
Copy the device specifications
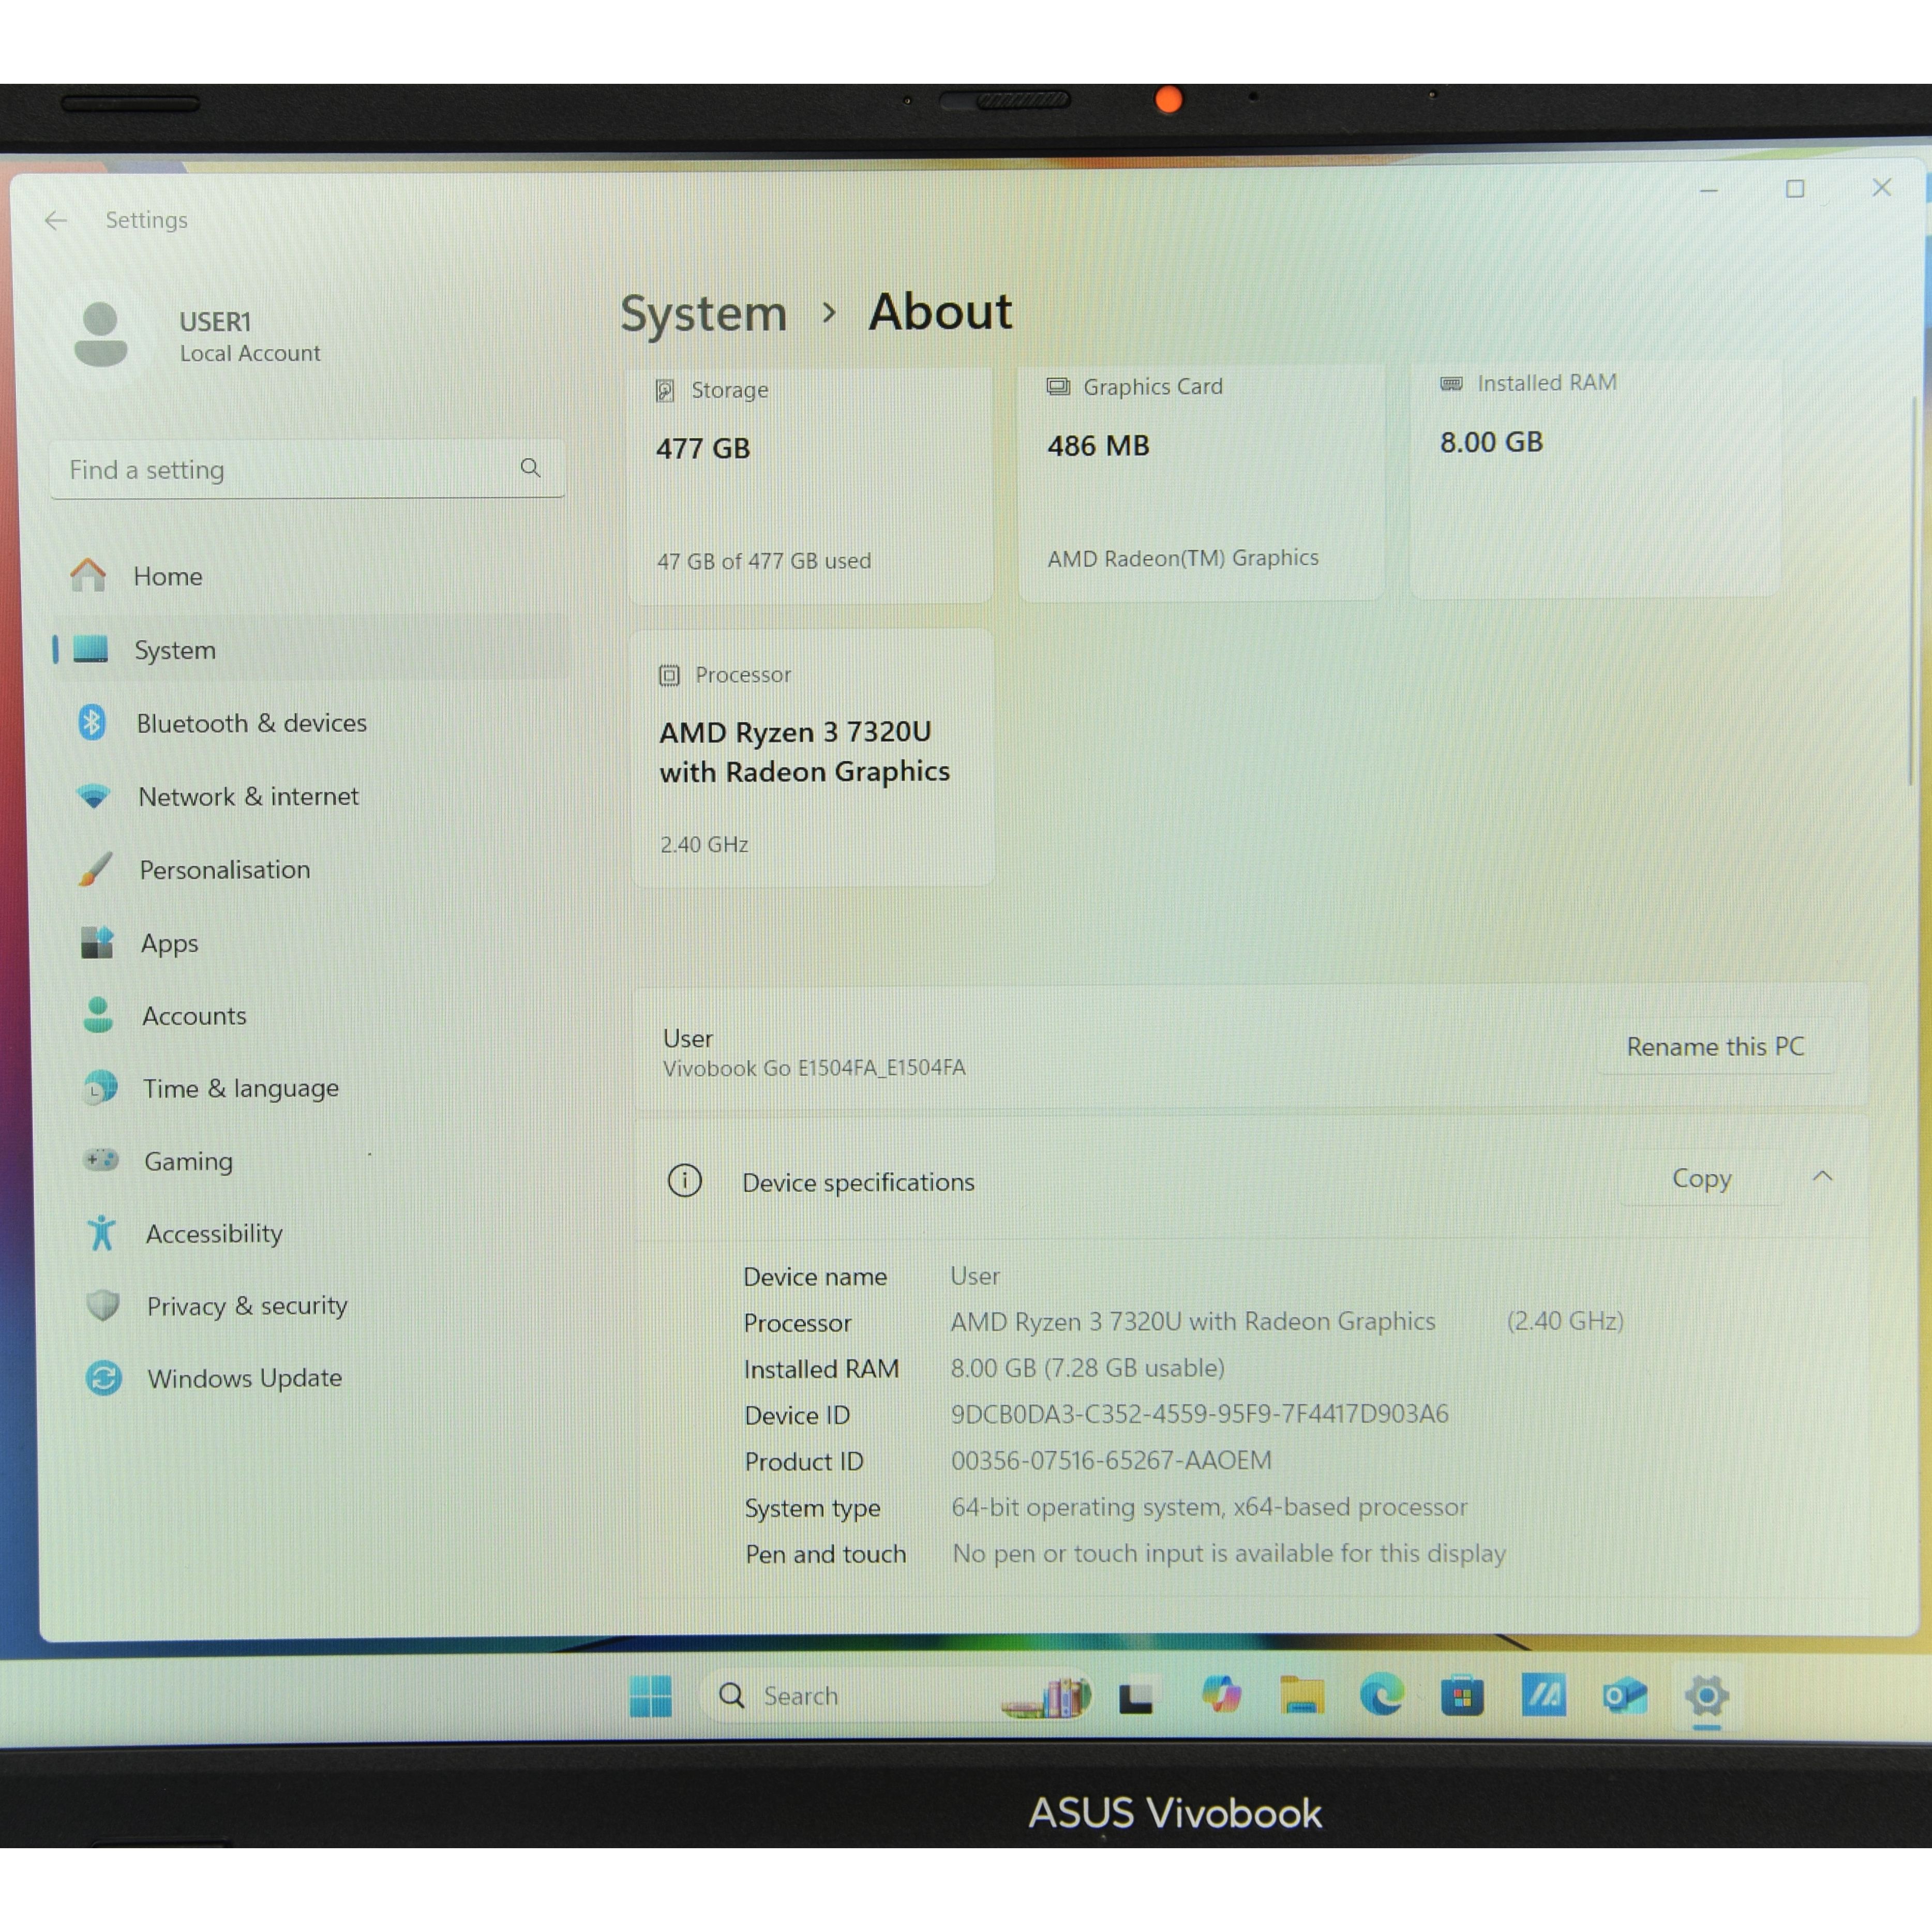1701,1178
